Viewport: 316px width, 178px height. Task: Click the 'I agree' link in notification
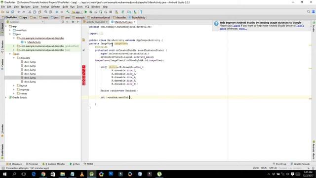pyautogui.click(x=236, y=26)
